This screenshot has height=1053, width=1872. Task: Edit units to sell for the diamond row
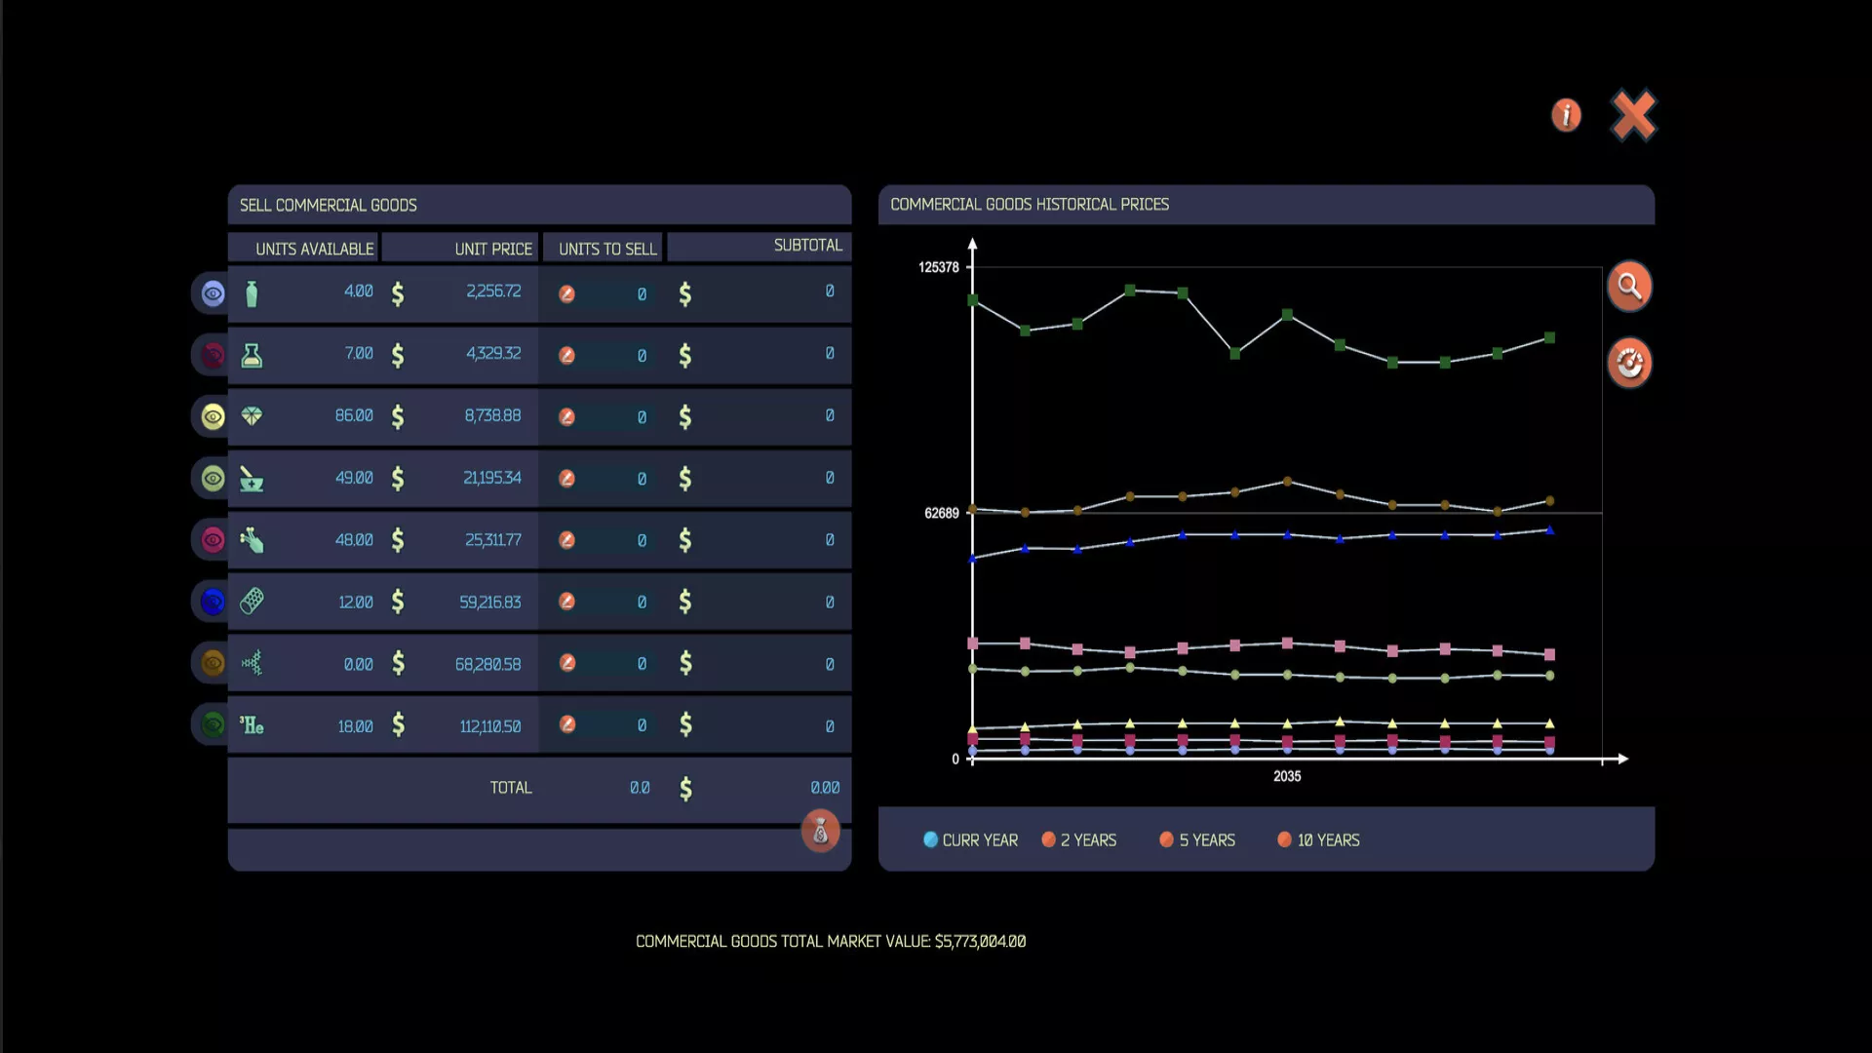(566, 416)
